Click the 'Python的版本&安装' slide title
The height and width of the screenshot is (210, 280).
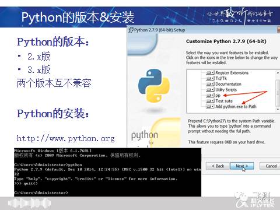pos(78,17)
